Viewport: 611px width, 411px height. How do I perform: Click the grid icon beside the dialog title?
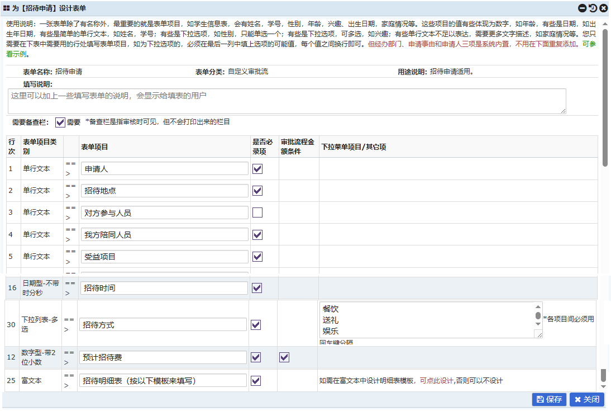pos(7,8)
